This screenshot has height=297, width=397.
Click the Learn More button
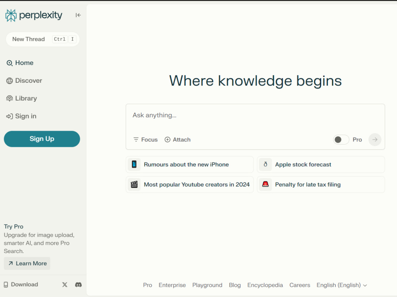coord(27,263)
